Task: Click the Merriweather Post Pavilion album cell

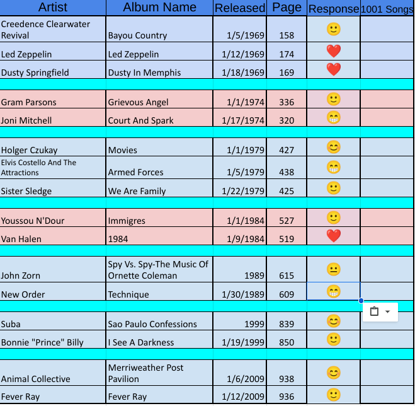Action: [159, 373]
